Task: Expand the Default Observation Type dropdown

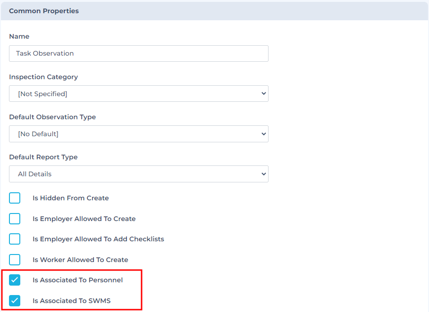Action: 138,134
